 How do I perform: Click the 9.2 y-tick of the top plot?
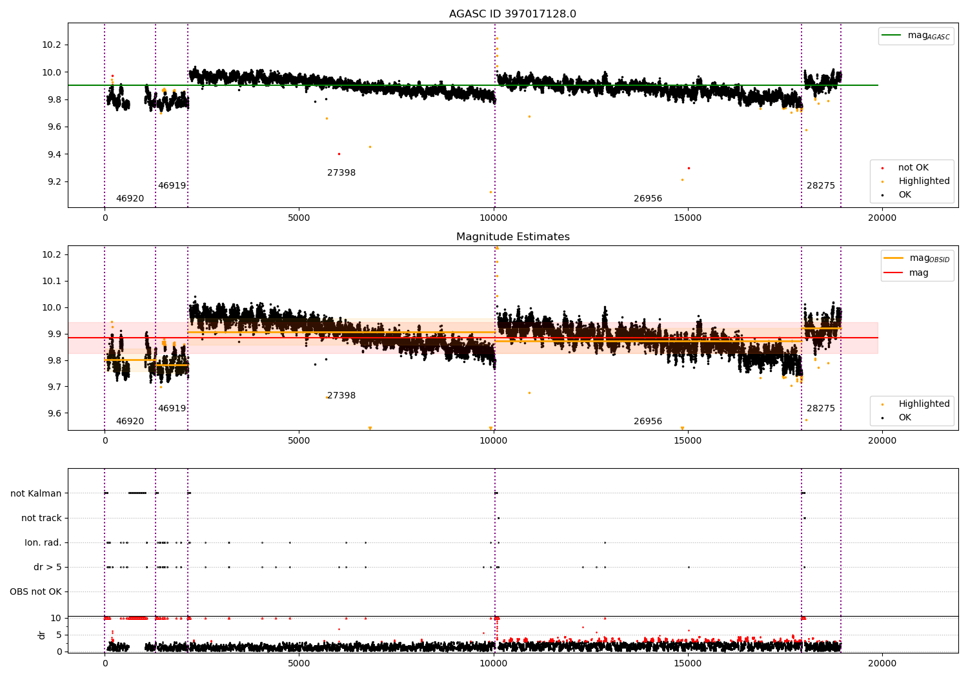(55, 182)
